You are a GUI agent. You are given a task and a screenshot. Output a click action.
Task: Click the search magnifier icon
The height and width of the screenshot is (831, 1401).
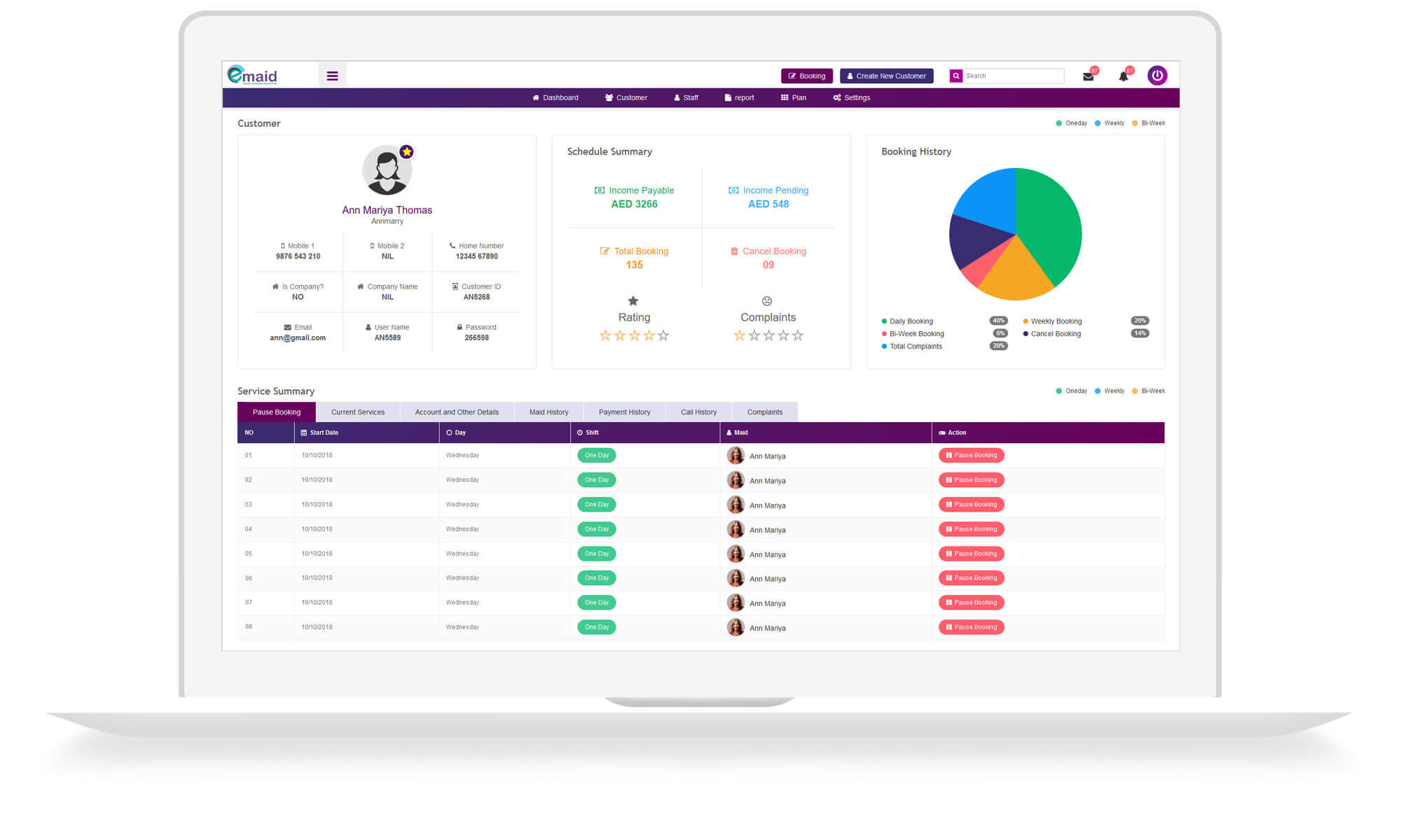pyautogui.click(x=956, y=76)
